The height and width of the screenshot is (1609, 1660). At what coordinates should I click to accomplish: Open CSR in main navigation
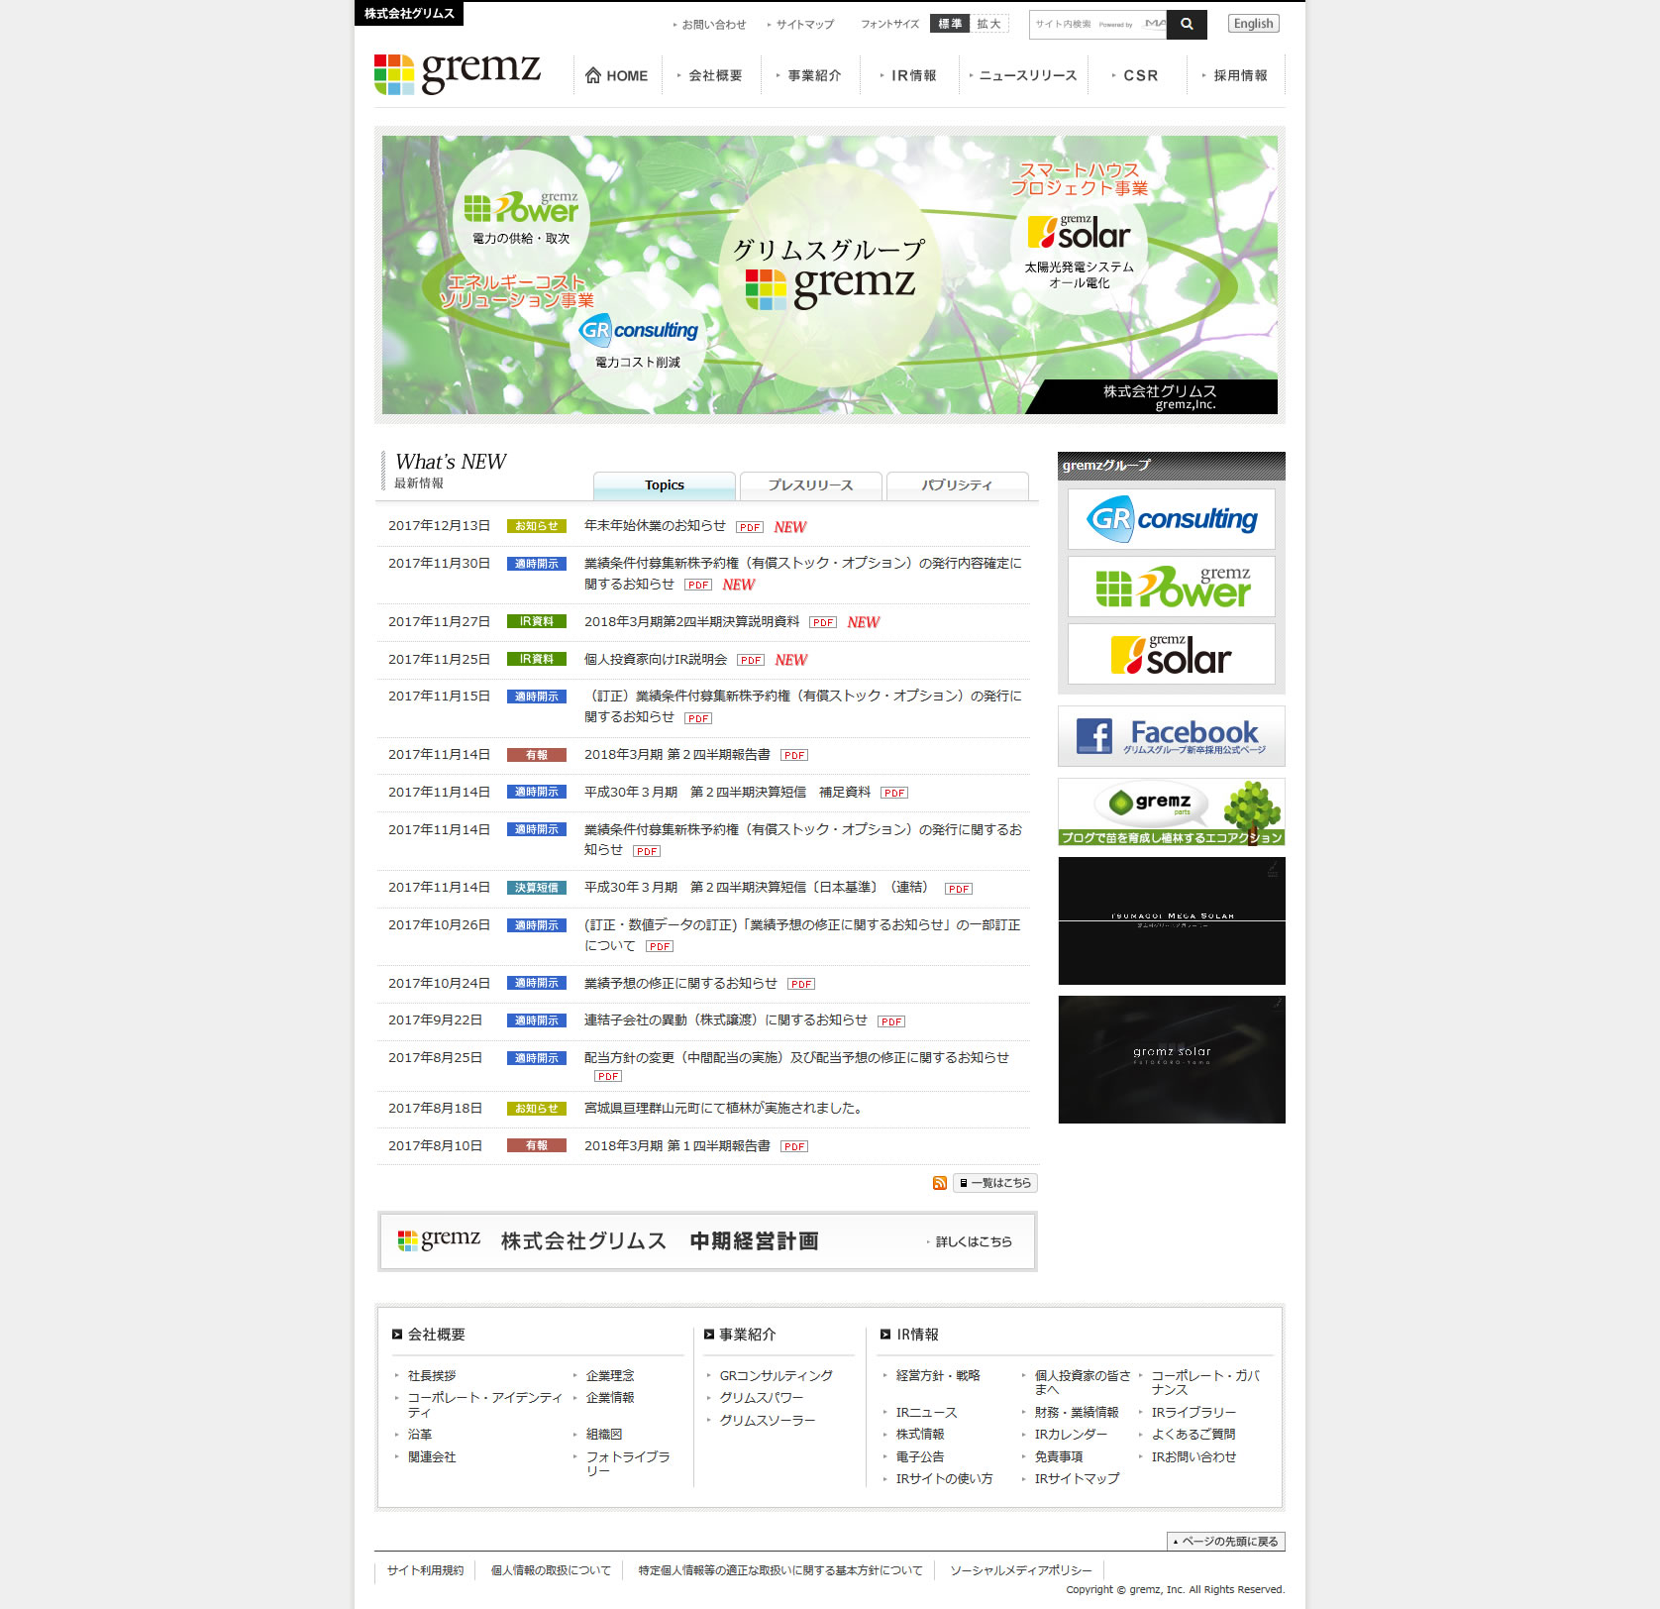1136,75
